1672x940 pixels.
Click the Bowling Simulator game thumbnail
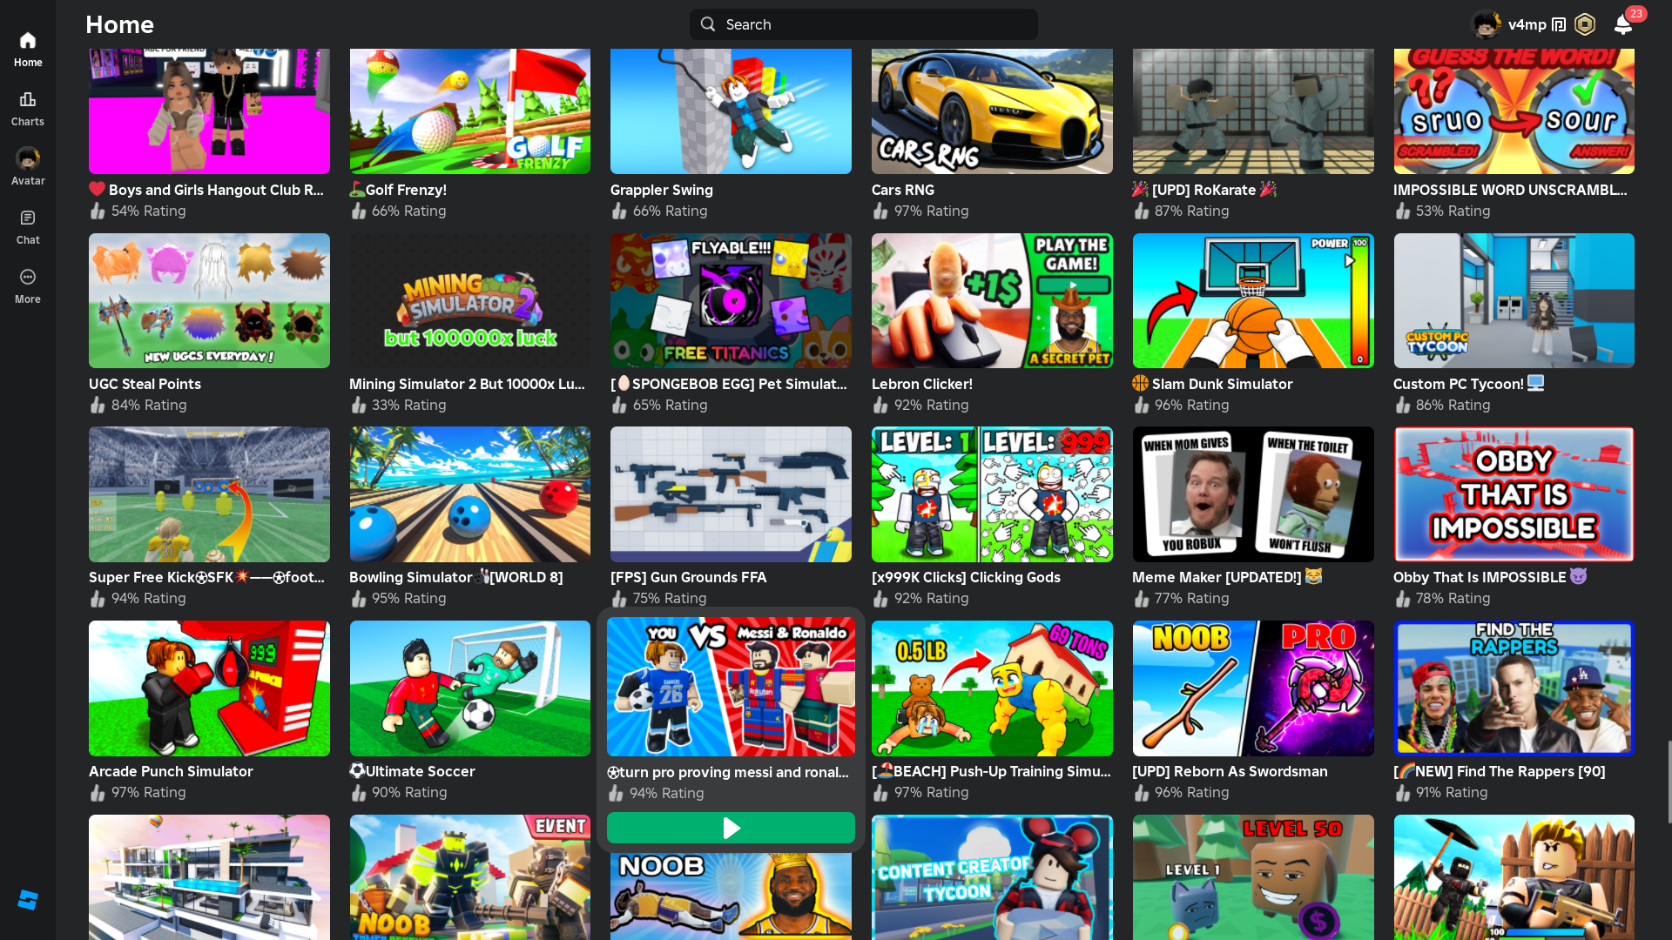469,493
